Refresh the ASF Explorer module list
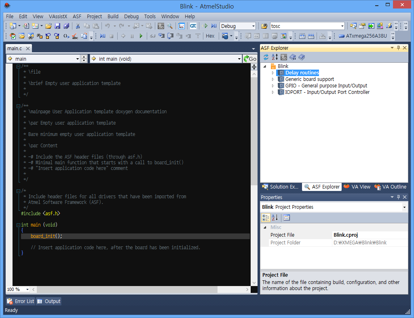The image size is (414, 318). (266, 57)
